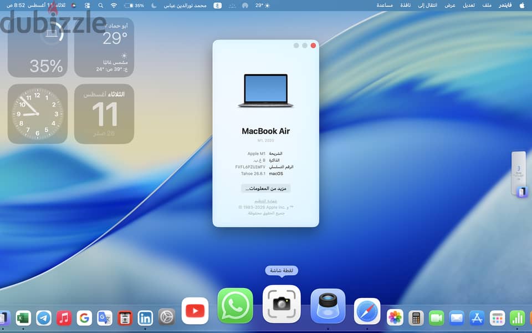Click the Apple M1 chip value
The width and height of the screenshot is (532, 333).
tap(257, 154)
